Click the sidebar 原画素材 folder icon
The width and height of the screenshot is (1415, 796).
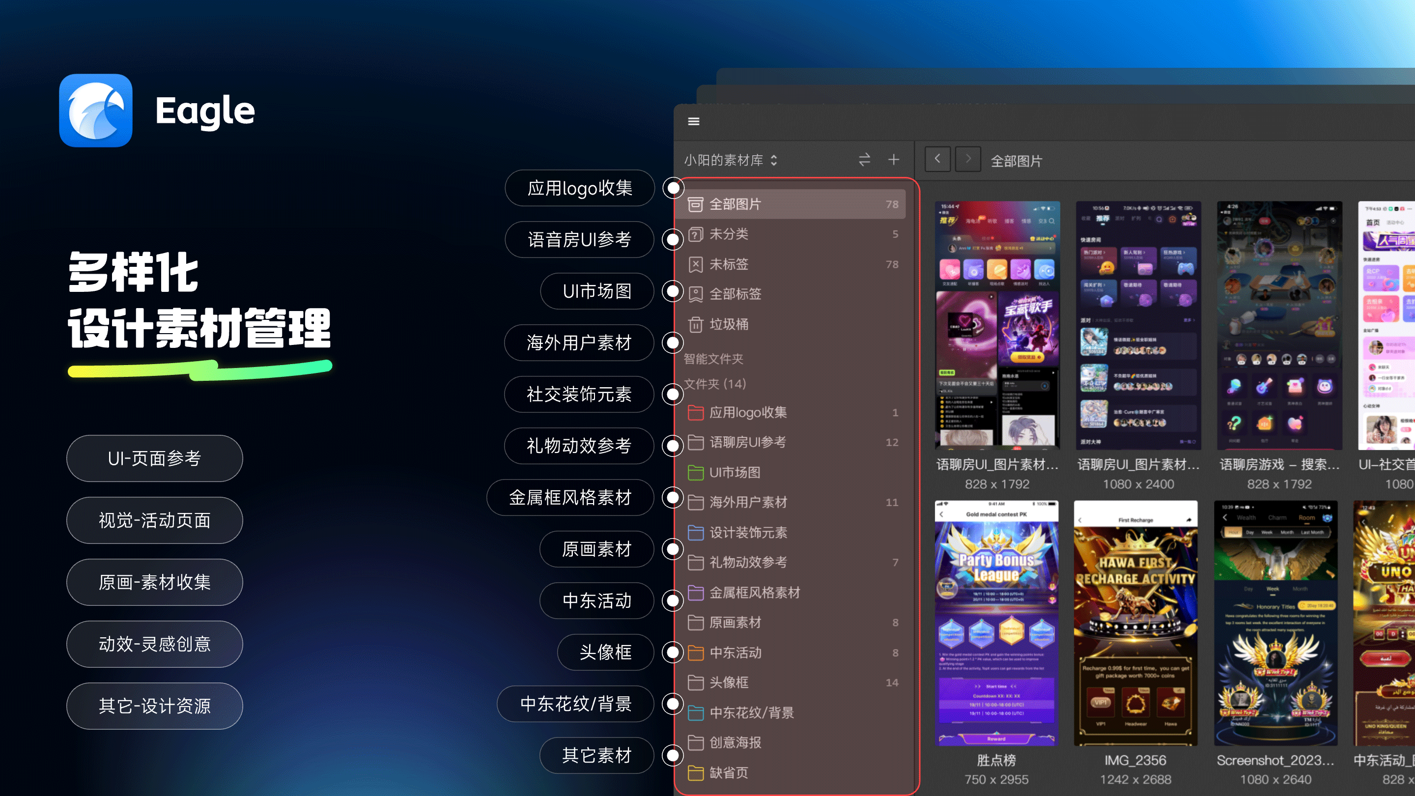click(x=695, y=623)
